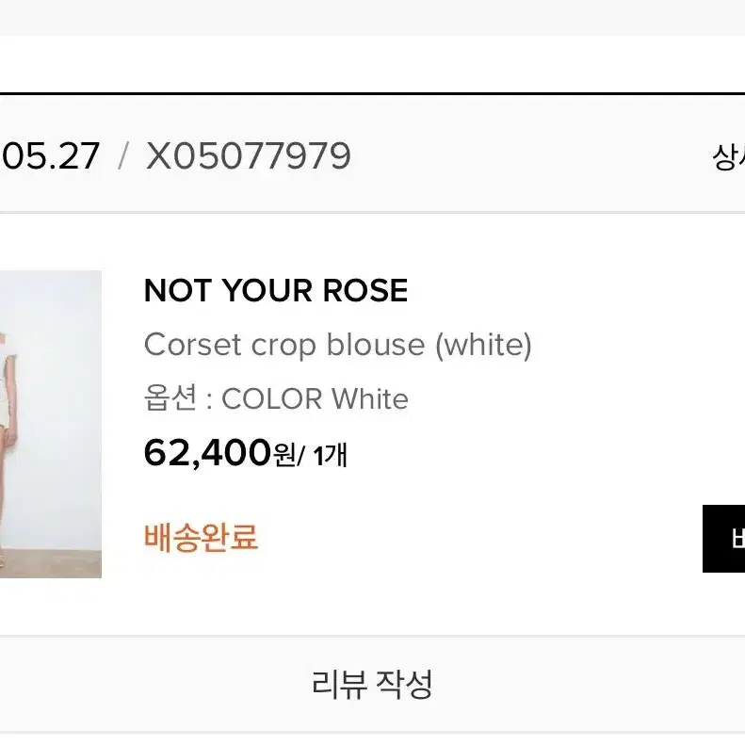Screen dimensions: 745x745
Task: Open the Corset crop blouse product thumbnail
Action: point(50,424)
